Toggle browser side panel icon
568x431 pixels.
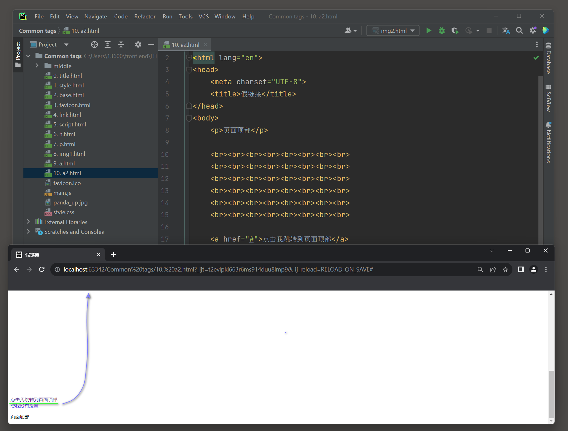tap(521, 269)
